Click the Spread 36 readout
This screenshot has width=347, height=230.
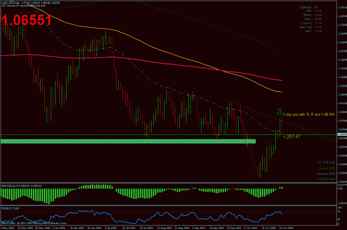pos(309,7)
